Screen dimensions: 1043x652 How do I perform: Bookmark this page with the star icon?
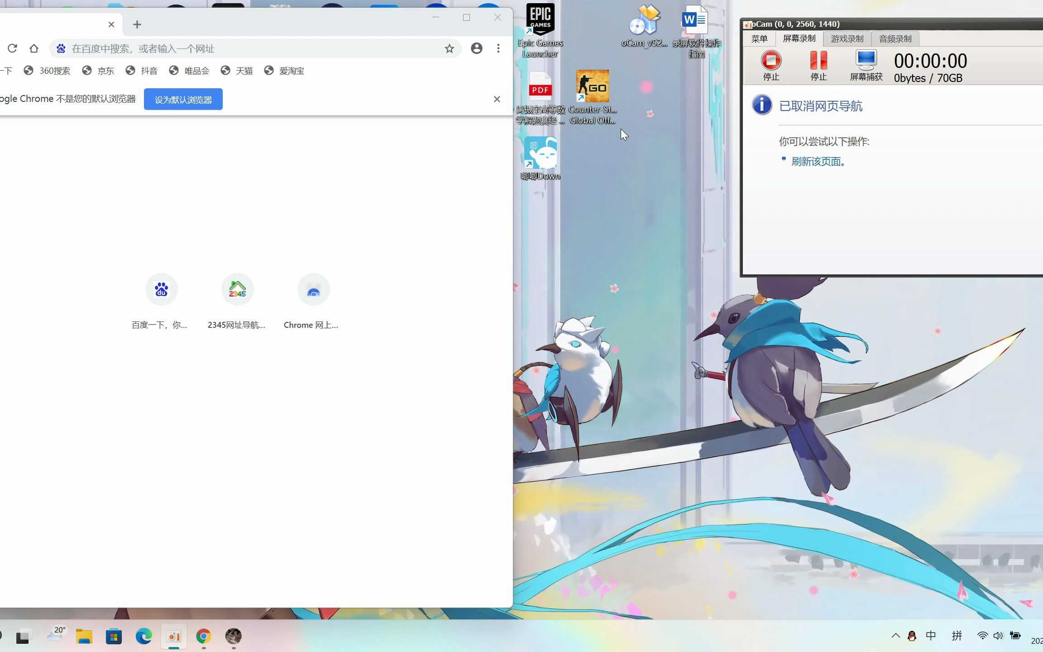[449, 48]
